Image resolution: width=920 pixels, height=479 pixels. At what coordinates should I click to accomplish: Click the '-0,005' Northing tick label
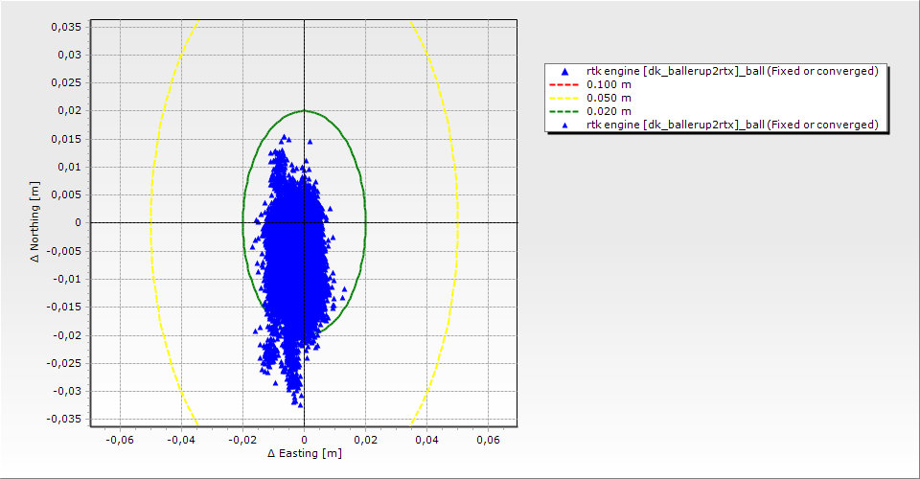[64, 251]
